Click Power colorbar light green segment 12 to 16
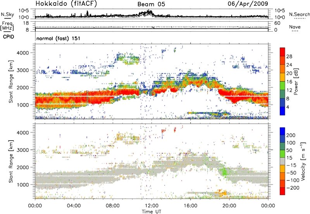This screenshot has height=214, width=310. point(282,86)
